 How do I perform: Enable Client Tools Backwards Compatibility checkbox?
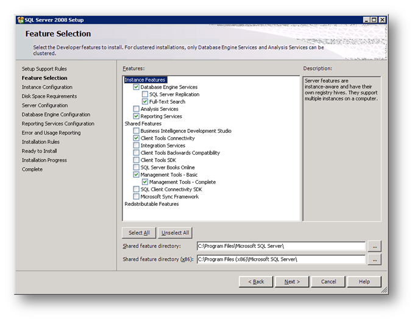[137, 153]
